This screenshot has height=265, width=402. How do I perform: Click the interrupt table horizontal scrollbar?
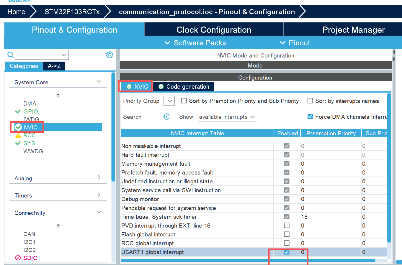point(248,261)
